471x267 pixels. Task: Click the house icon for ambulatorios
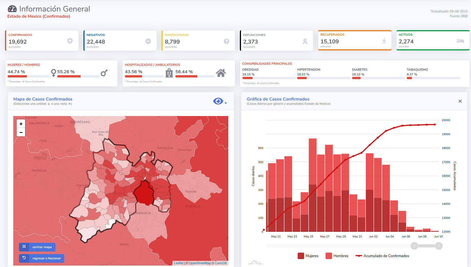(221, 73)
